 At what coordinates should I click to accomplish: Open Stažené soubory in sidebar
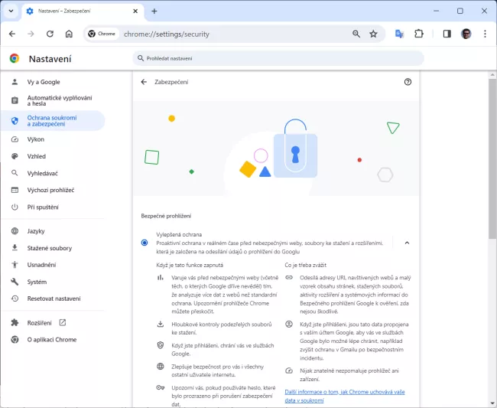pyautogui.click(x=50, y=248)
